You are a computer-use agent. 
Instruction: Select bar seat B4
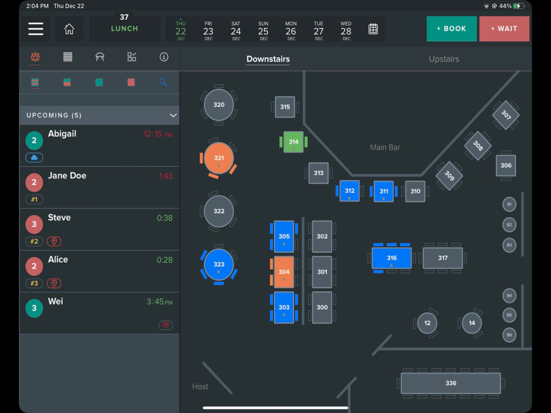(509, 296)
